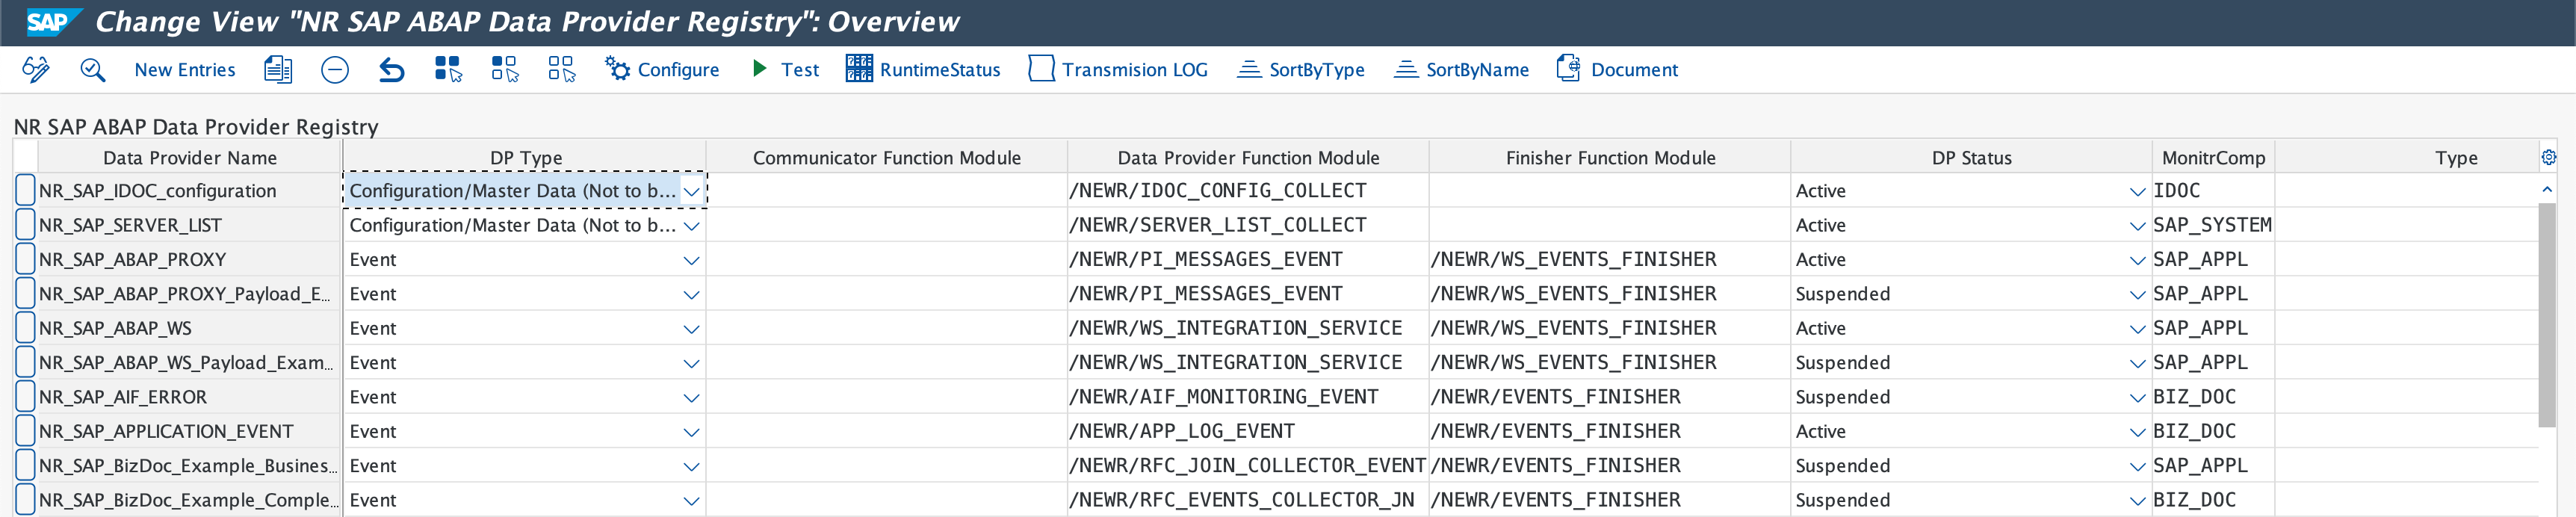Click the Select All icon
This screenshot has width=2576, height=517.
pyautogui.click(x=448, y=69)
